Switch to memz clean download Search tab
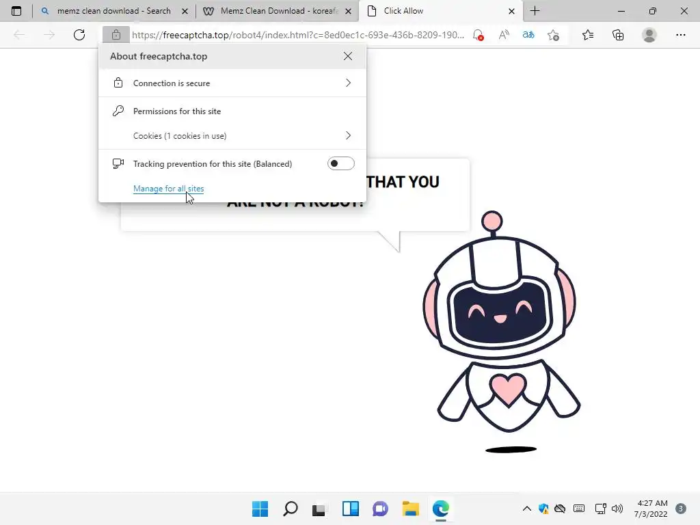This screenshot has height=525, width=700. [x=114, y=11]
